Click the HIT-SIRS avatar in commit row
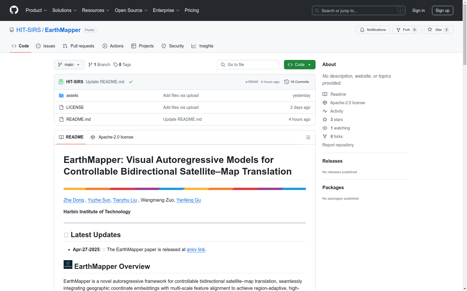The height and width of the screenshot is (291, 467). pyautogui.click(x=61, y=82)
